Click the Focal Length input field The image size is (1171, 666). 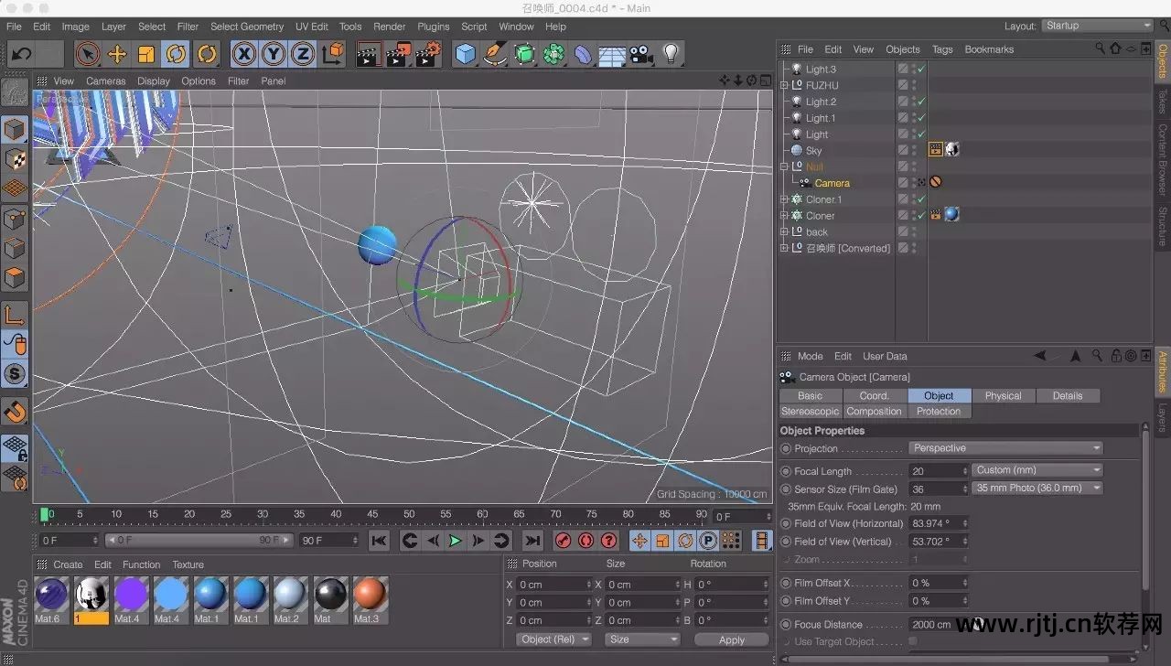coord(933,471)
